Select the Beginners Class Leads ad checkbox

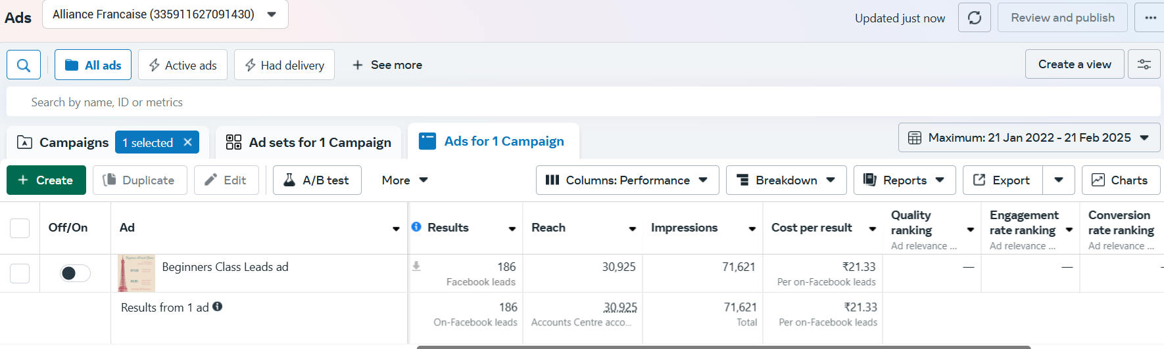pos(20,273)
